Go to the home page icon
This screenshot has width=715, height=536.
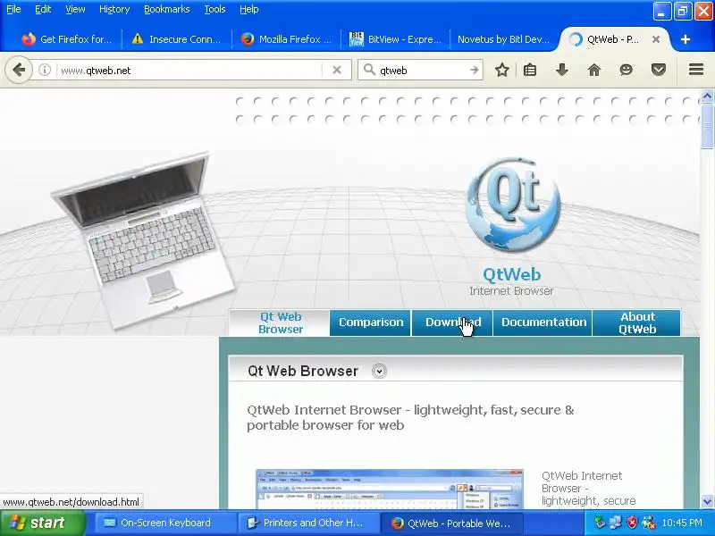point(594,71)
